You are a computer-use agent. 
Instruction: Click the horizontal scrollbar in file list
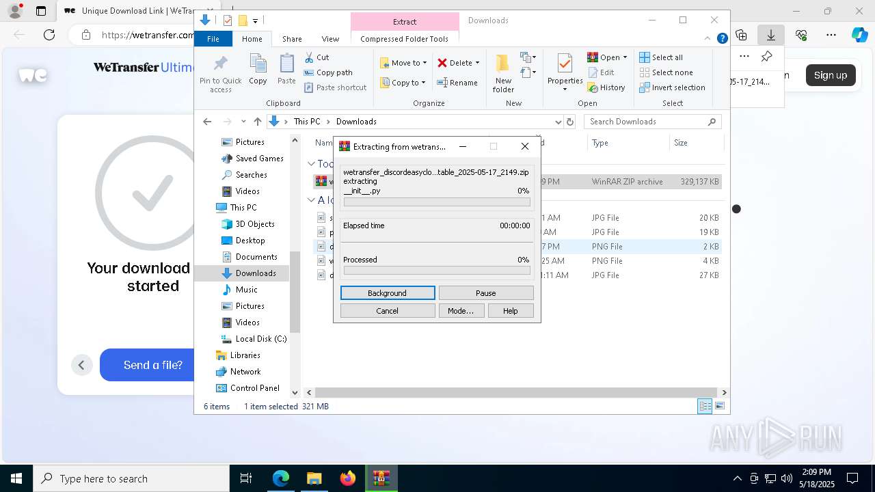pyautogui.click(x=516, y=392)
